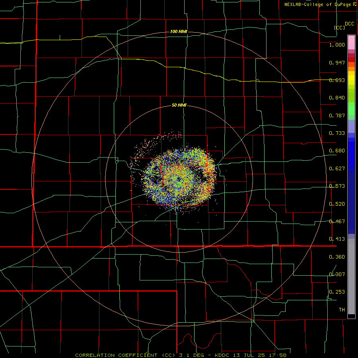Select the 0.413 scale value
Image resolution: width=358 pixels, height=358 pixels.
coord(337,239)
